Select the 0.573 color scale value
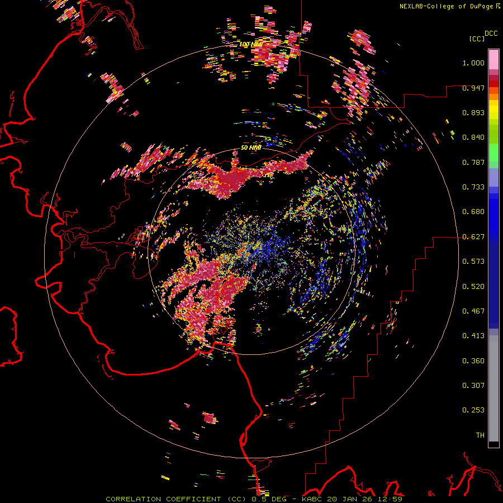Image resolution: width=503 pixels, height=503 pixels. 473,262
